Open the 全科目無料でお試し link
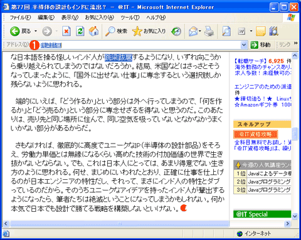 (x=263, y=142)
